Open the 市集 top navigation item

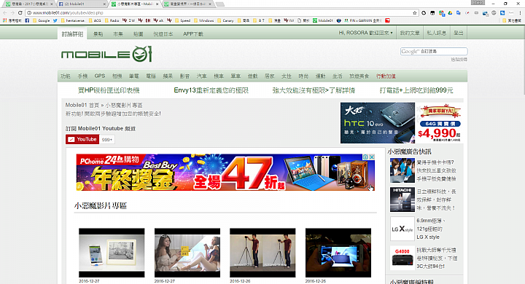pos(118,33)
